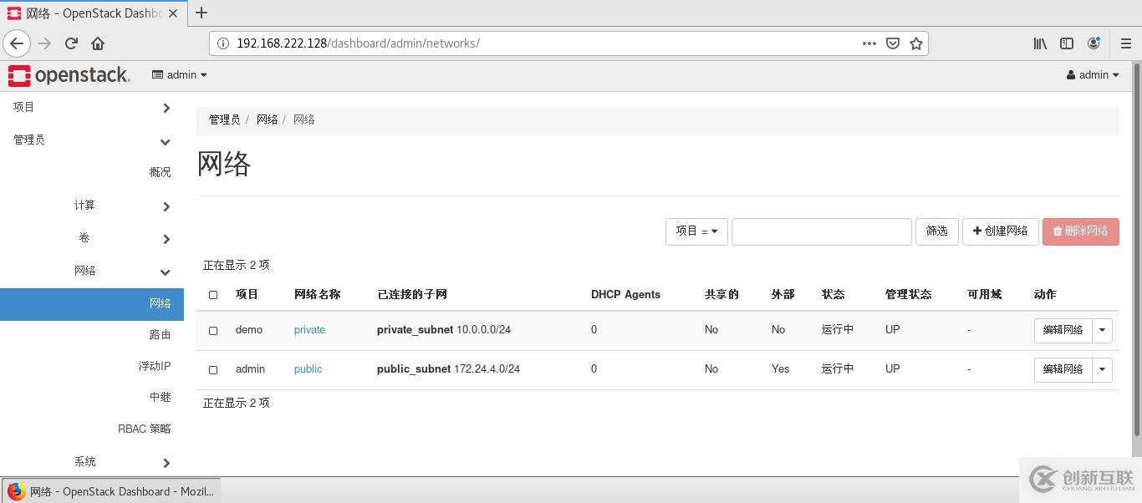Bookmark this page with the star icon

click(x=916, y=43)
